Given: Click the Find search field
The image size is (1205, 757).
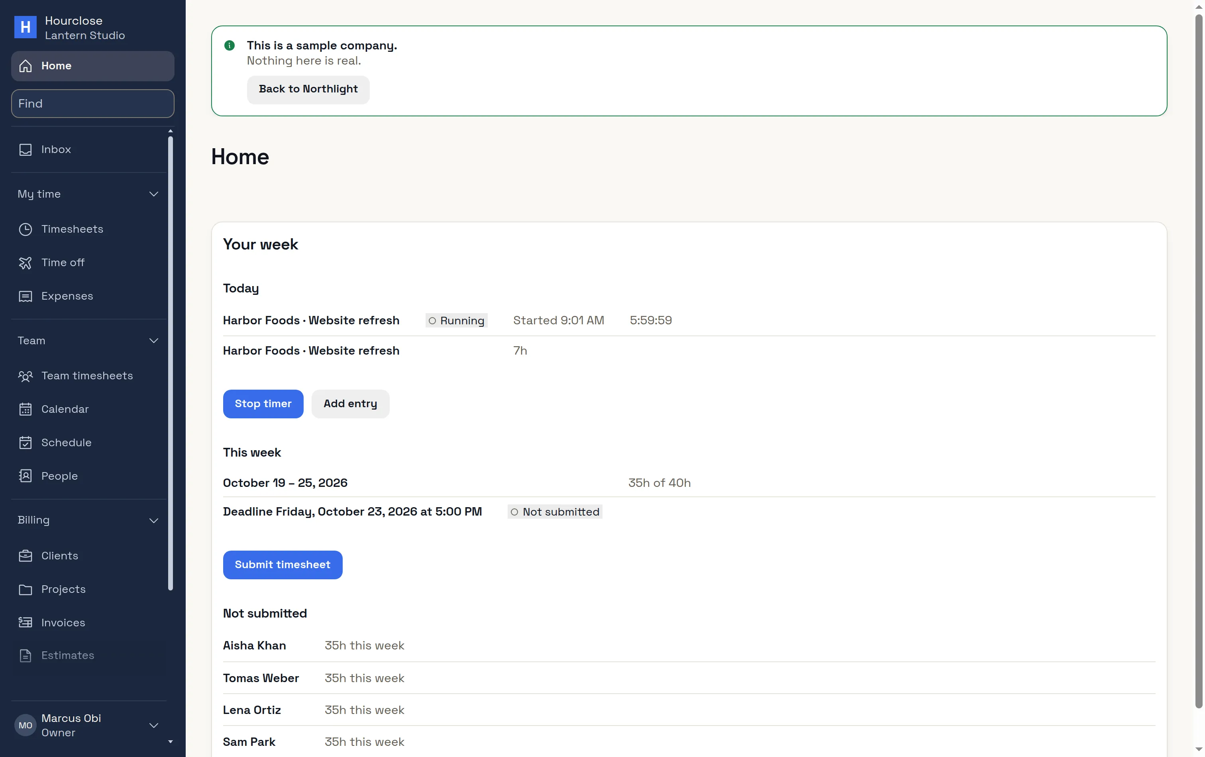Looking at the screenshot, I should [x=92, y=104].
